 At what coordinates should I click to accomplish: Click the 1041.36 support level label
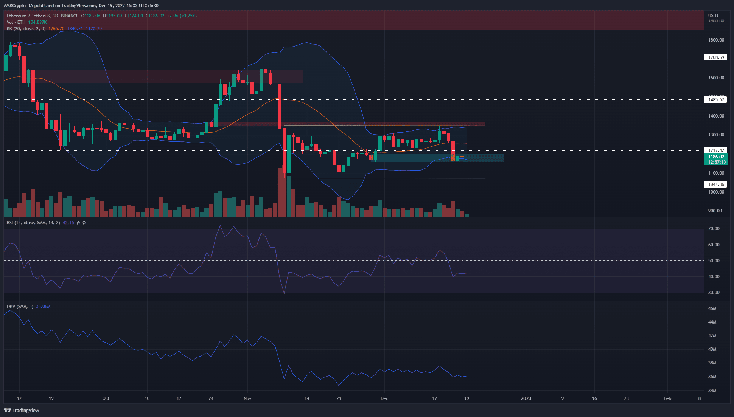[716, 184]
